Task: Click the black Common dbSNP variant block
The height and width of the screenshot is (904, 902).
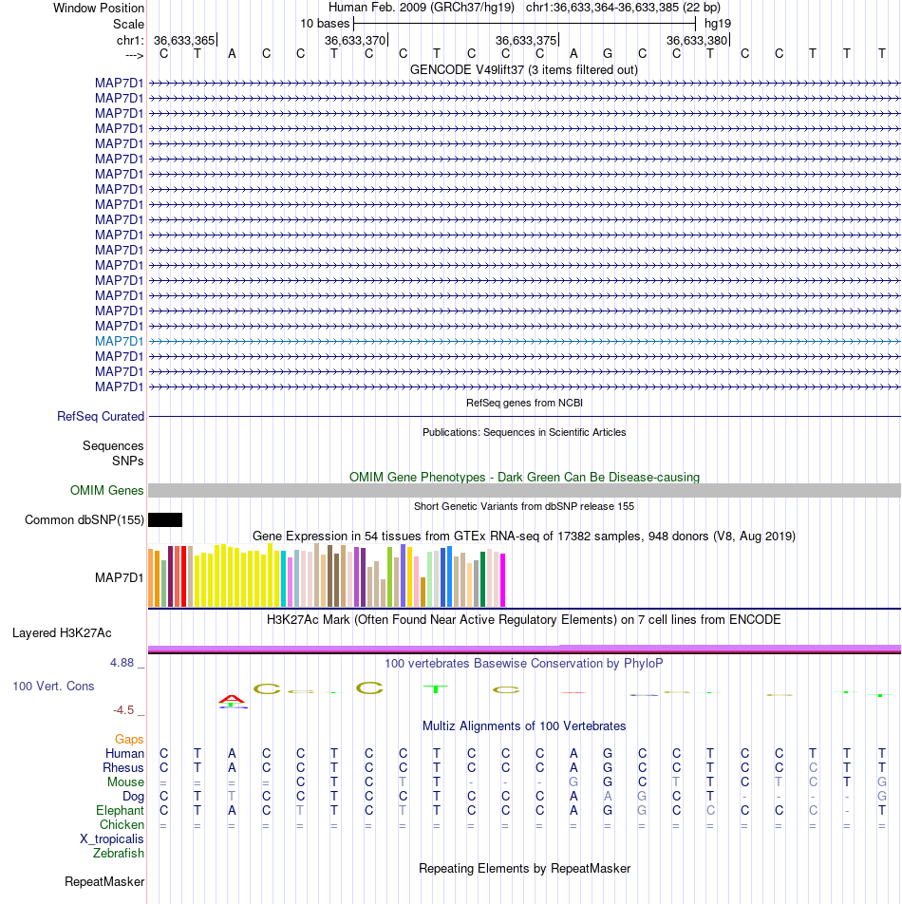Action: (165, 520)
